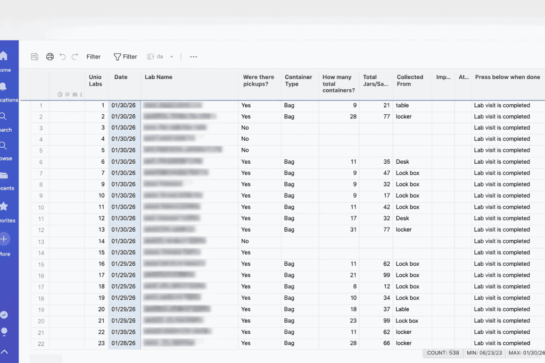The width and height of the screenshot is (545, 363).
Task: Click the date cell '01/28/26'
Action: coord(125,343)
